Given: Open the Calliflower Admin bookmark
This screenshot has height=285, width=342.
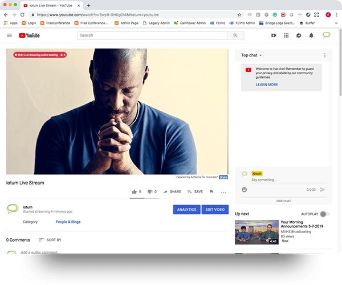Looking at the screenshot, I should click(190, 23).
